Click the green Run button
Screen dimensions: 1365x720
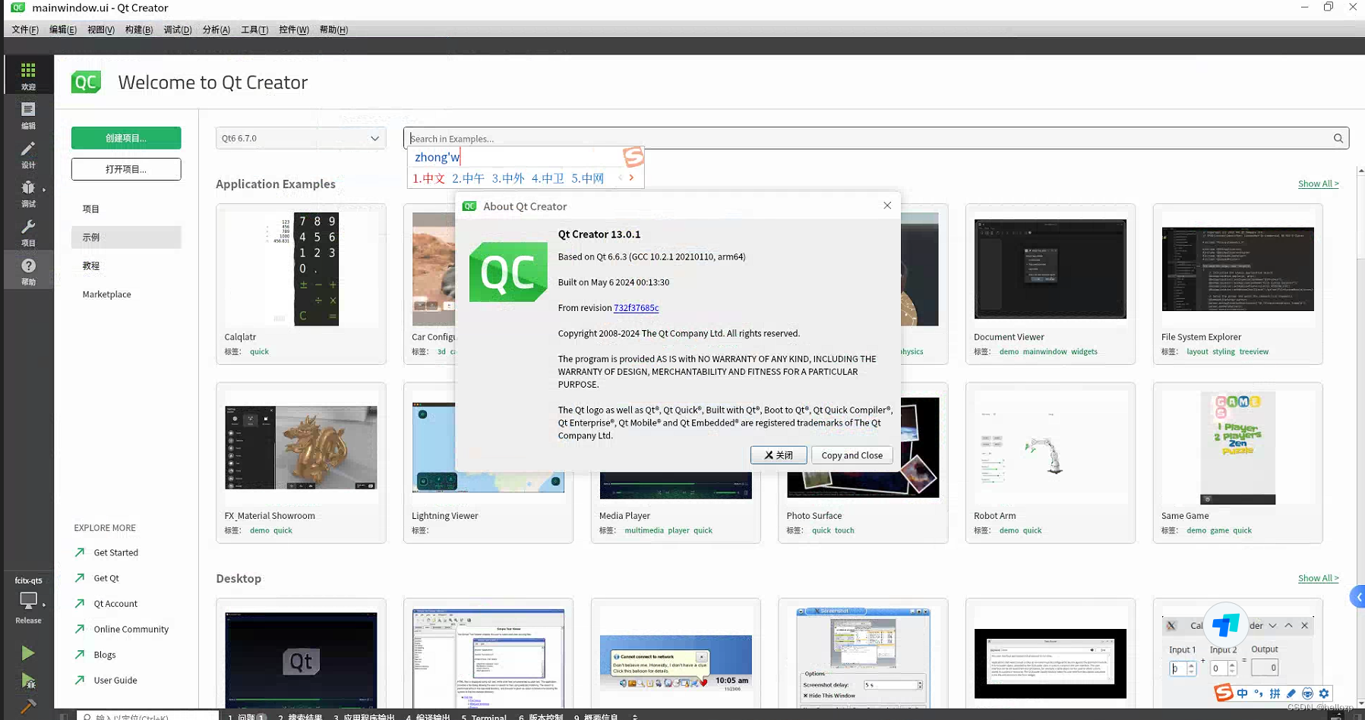pos(28,653)
